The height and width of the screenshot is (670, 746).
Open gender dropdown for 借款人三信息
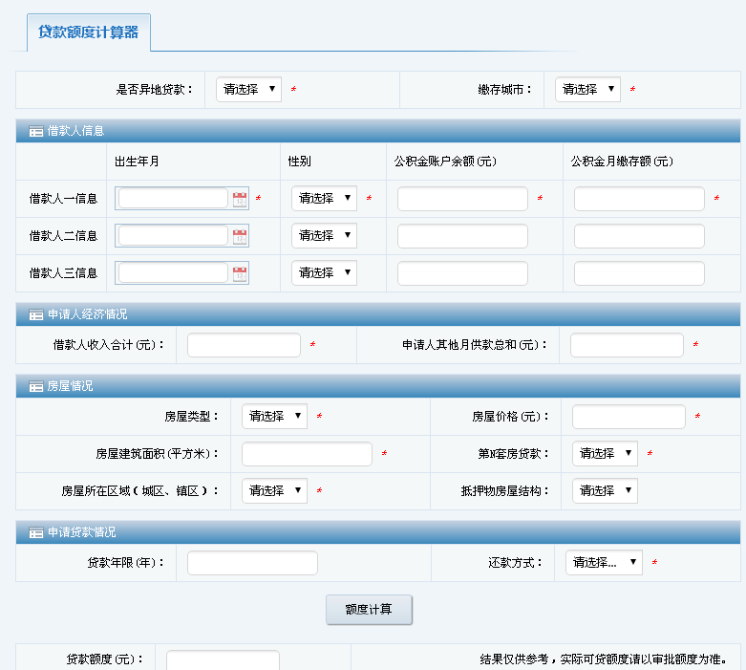tap(324, 272)
